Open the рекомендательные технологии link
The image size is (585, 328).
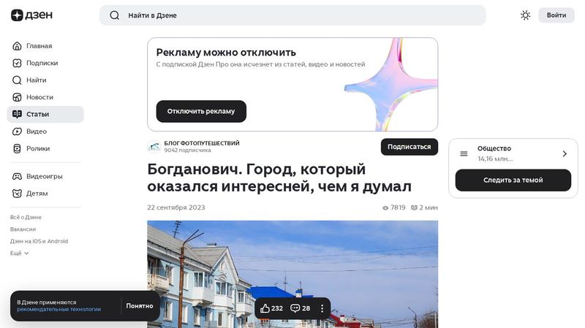[59, 309]
